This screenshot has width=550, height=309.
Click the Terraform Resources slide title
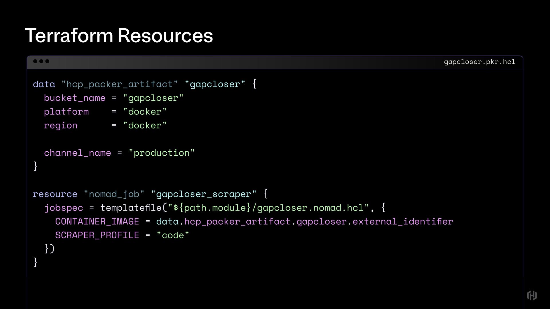pyautogui.click(x=119, y=35)
